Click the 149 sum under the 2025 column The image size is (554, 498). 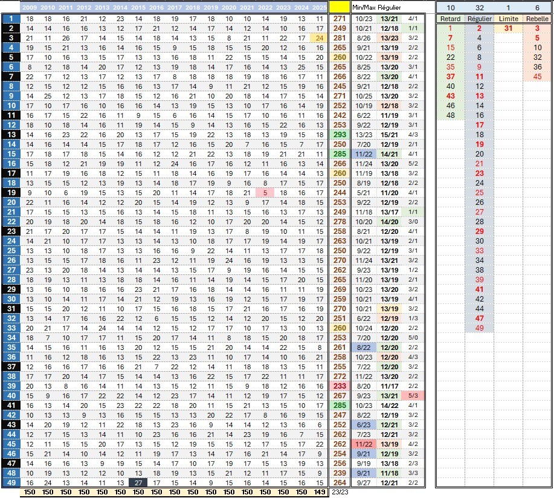click(x=319, y=492)
